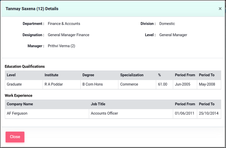Screen dimensions: 226x148
Task: Select the Prithvi Verma (2) manager value
Action: point(61,46)
